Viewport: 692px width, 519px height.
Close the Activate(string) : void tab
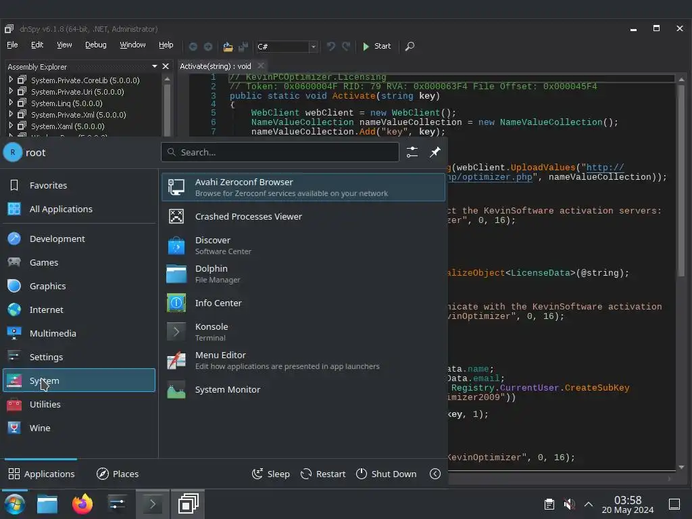tap(261, 66)
